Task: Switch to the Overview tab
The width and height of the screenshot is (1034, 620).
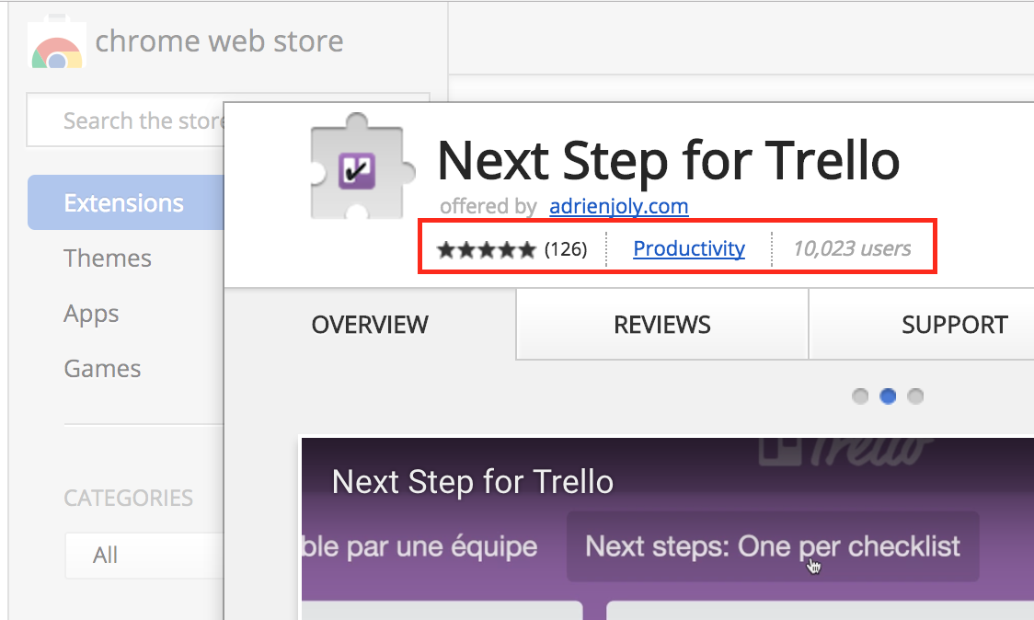Action: [370, 325]
